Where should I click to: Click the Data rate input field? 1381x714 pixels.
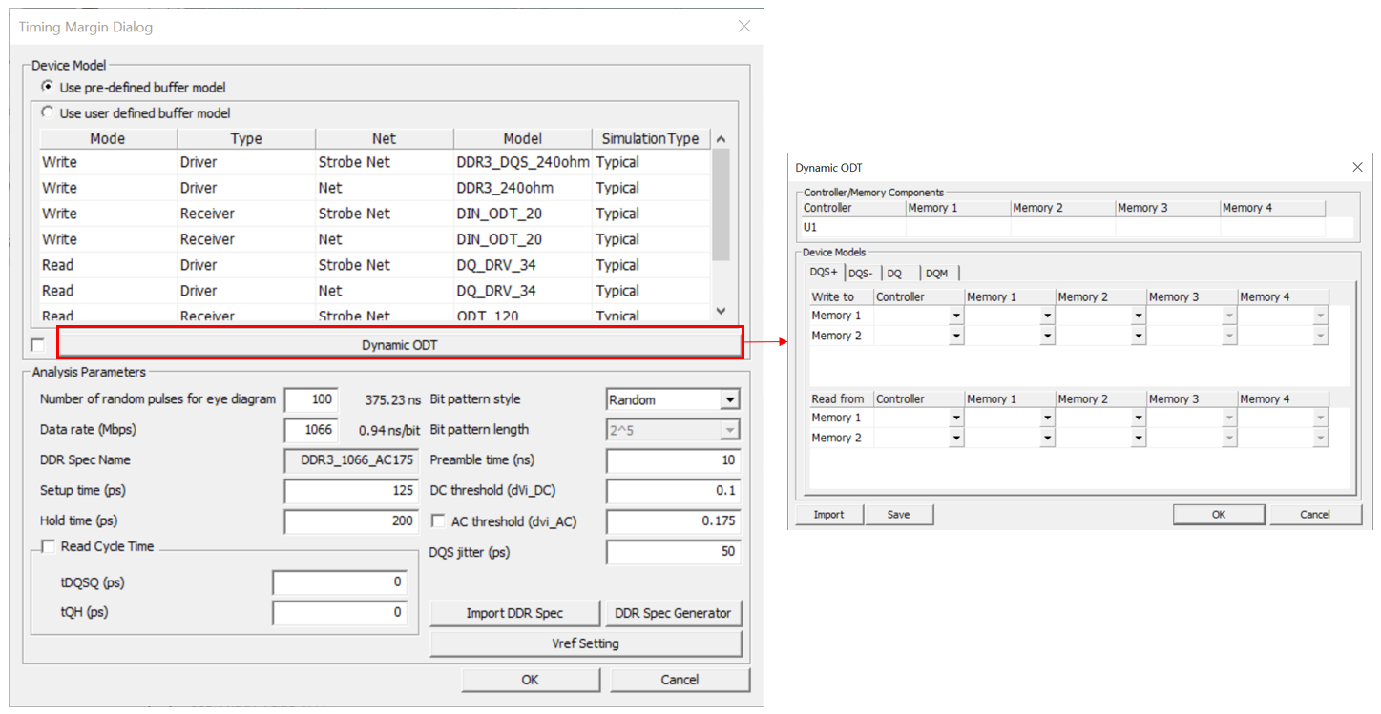310,430
